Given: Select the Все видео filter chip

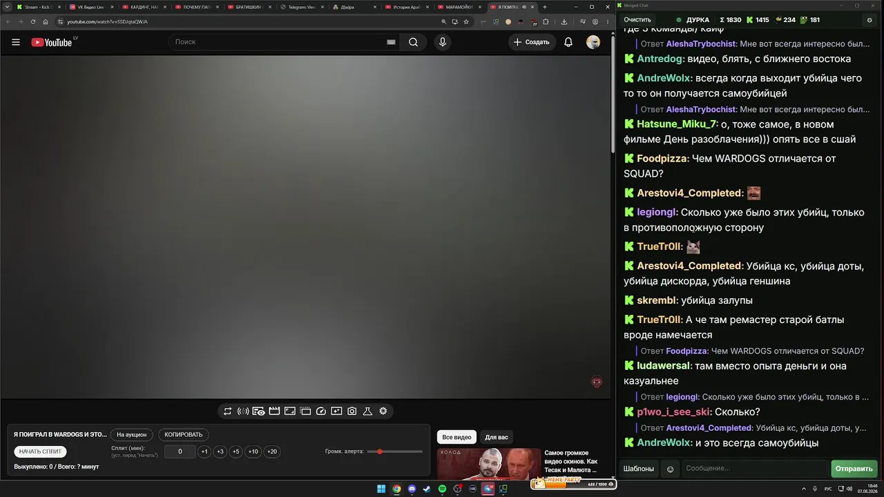Looking at the screenshot, I should click(457, 437).
